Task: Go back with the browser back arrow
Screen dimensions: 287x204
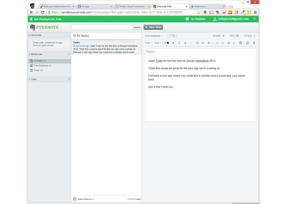Action: pyautogui.click(x=31, y=12)
